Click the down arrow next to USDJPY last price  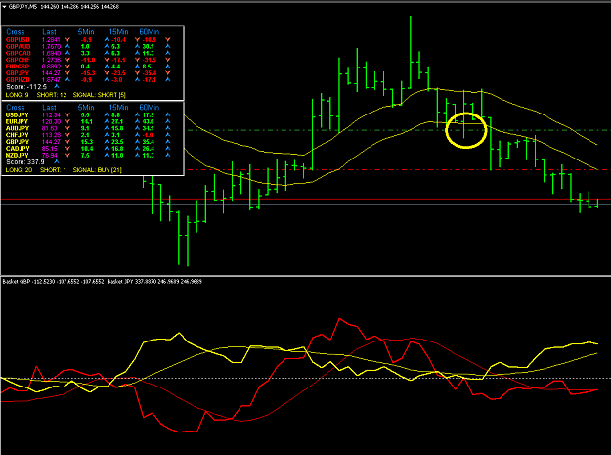click(67, 115)
